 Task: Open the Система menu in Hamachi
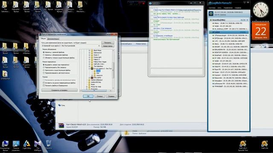point(212,8)
